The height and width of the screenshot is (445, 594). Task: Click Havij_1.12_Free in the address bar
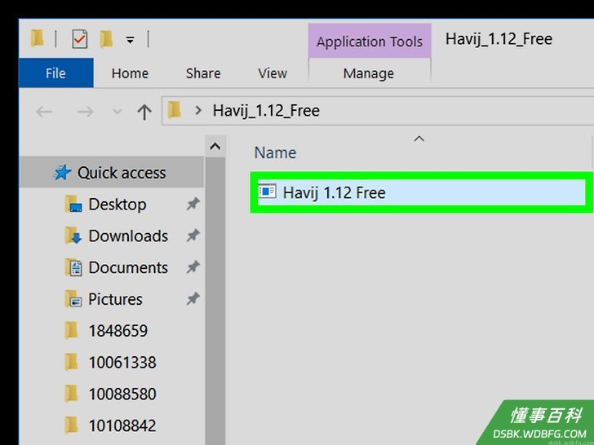pyautogui.click(x=266, y=111)
